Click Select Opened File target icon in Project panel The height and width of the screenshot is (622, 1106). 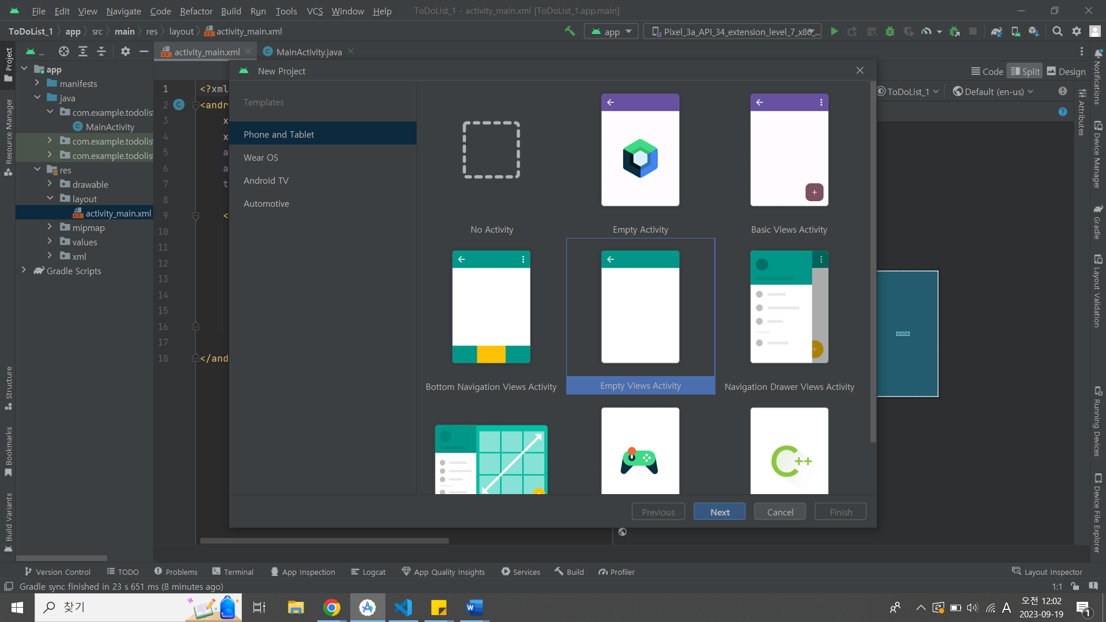pos(64,51)
